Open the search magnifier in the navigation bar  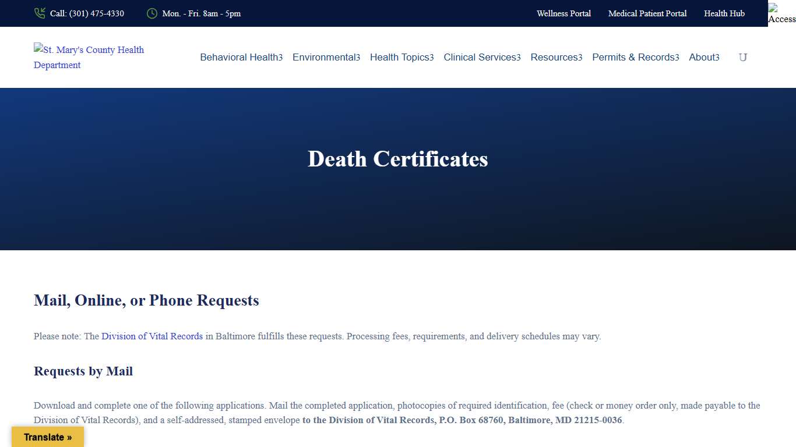tap(743, 57)
